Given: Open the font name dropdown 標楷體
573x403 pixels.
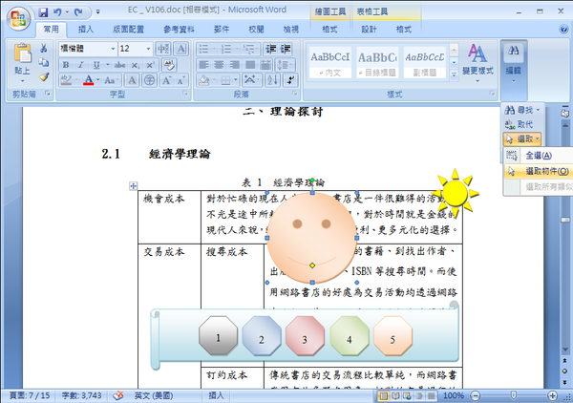Looking at the screenshot, I should coord(113,49).
